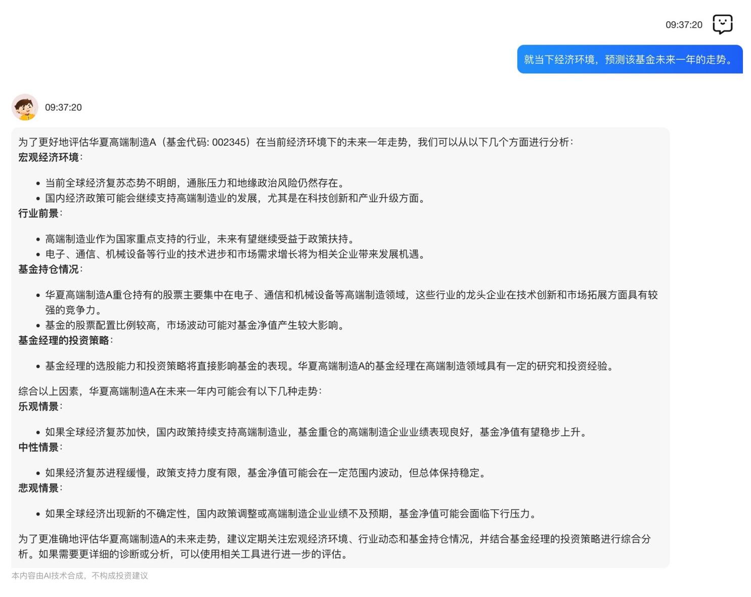
Task: Click the heading 行业前景
Action: pyautogui.click(x=39, y=213)
